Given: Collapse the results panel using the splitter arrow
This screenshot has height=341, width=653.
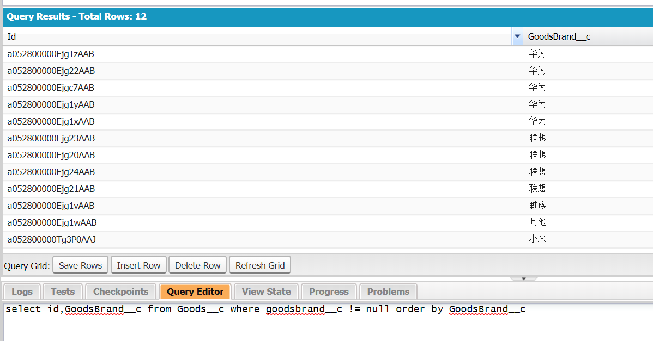Looking at the screenshot, I should 523,278.
